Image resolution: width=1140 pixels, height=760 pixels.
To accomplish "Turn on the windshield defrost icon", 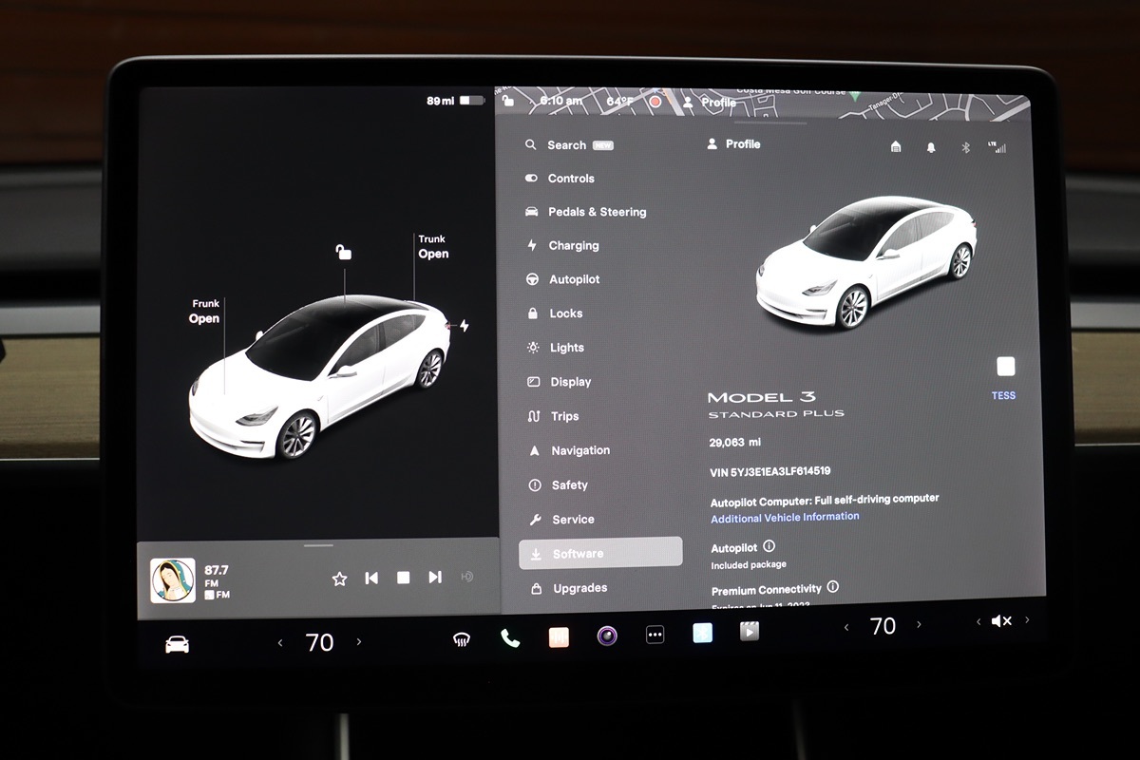I will coord(462,639).
